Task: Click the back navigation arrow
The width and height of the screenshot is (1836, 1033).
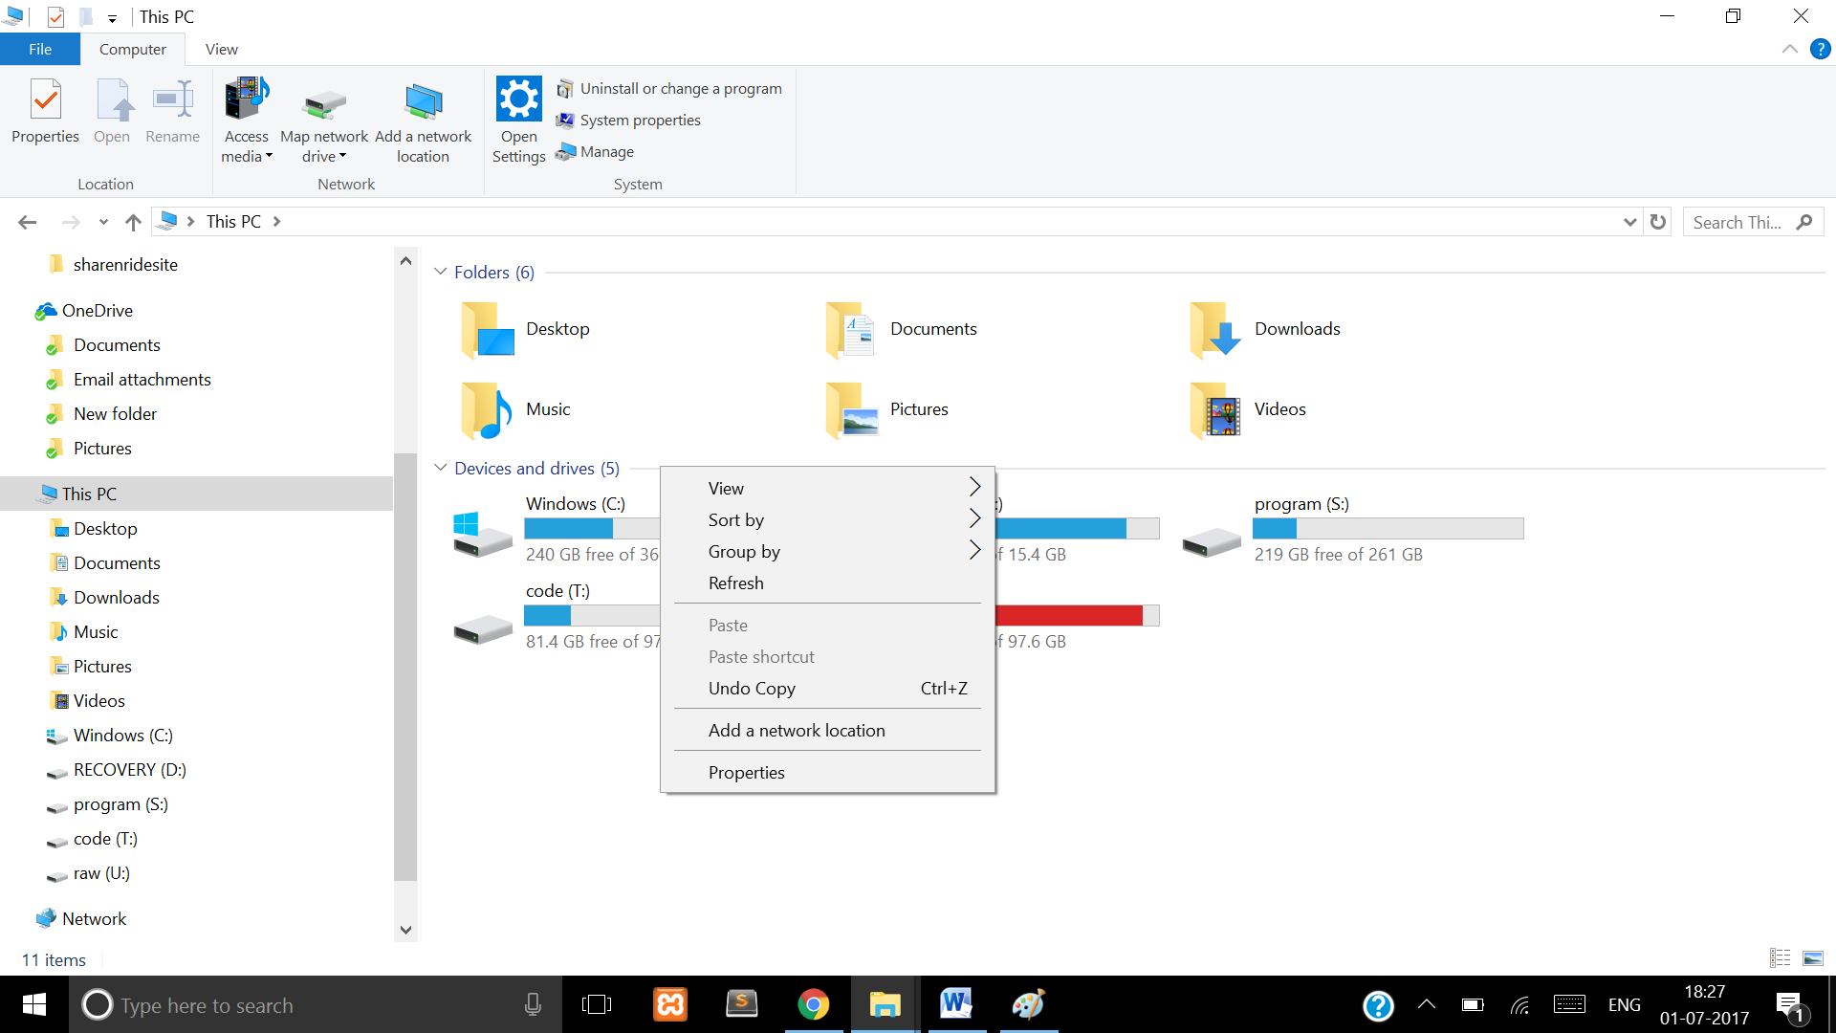Action: point(27,222)
